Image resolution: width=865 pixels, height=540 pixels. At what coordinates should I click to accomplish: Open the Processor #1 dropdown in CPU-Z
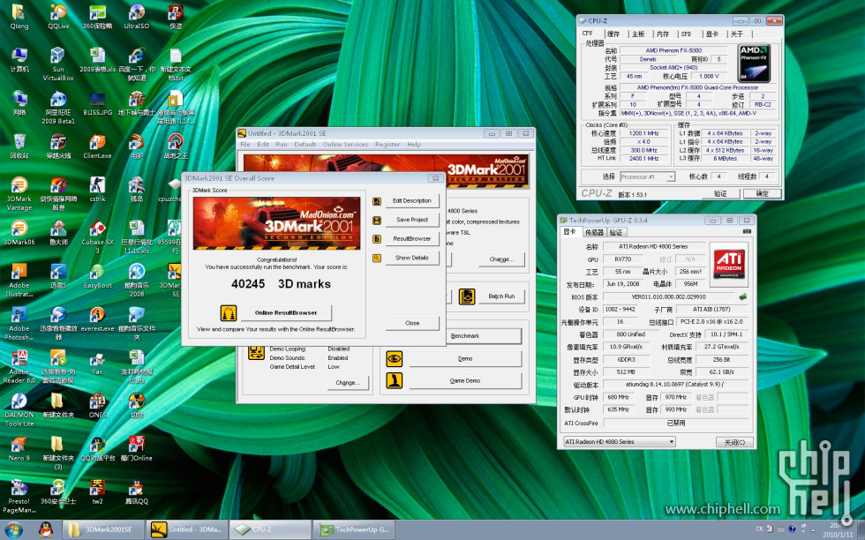click(647, 177)
